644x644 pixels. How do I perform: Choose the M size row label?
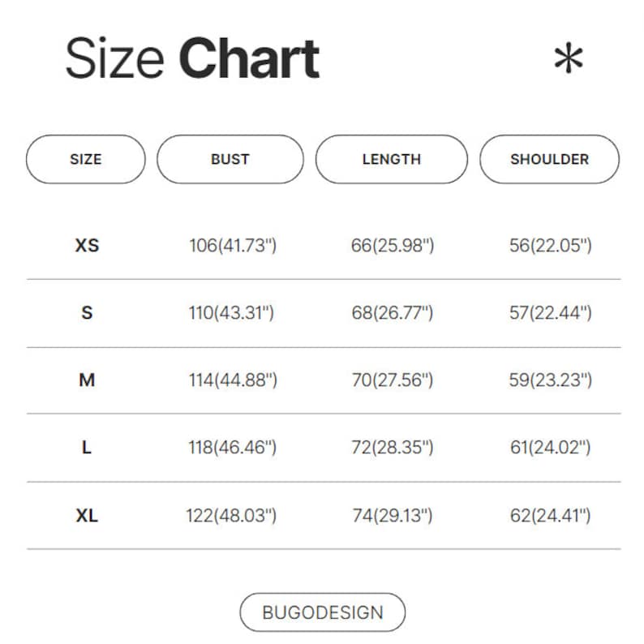click(87, 380)
